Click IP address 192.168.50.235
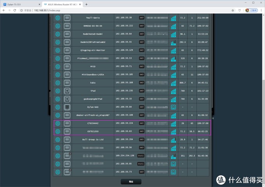 pyautogui.click(x=124, y=91)
